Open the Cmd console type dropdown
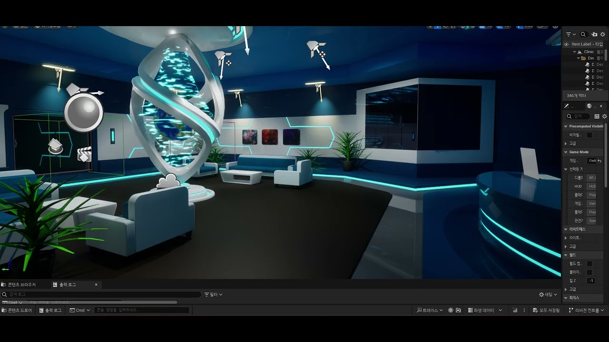Viewport: 609px width, 342px height. coord(80,310)
